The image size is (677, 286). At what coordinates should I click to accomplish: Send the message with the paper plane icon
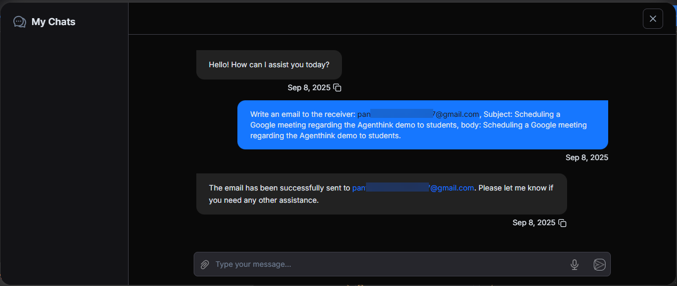599,265
